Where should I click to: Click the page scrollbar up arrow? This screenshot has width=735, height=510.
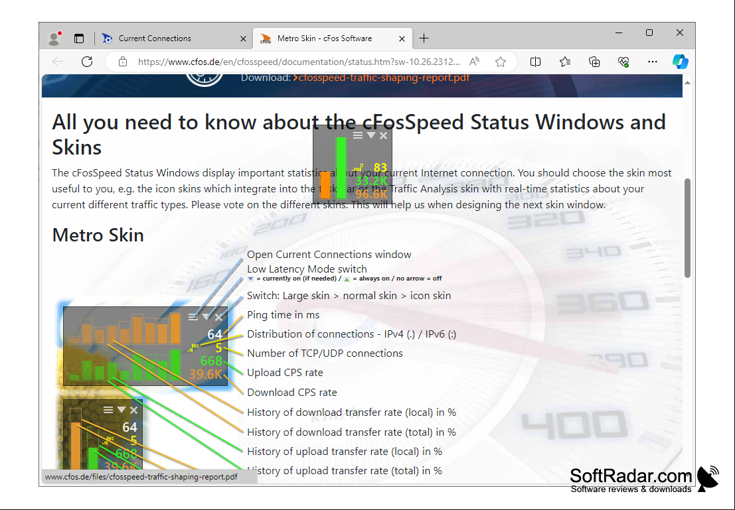tap(688, 82)
